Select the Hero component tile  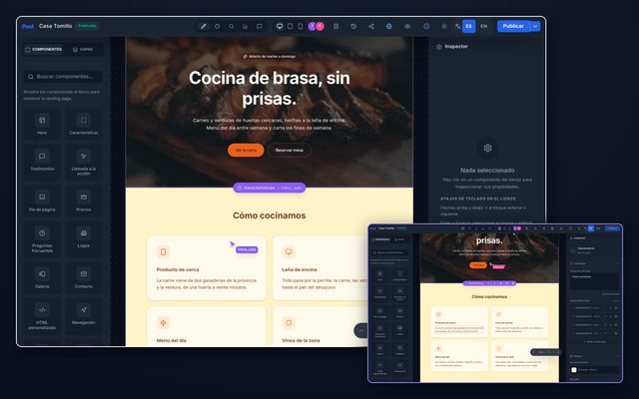[42, 124]
